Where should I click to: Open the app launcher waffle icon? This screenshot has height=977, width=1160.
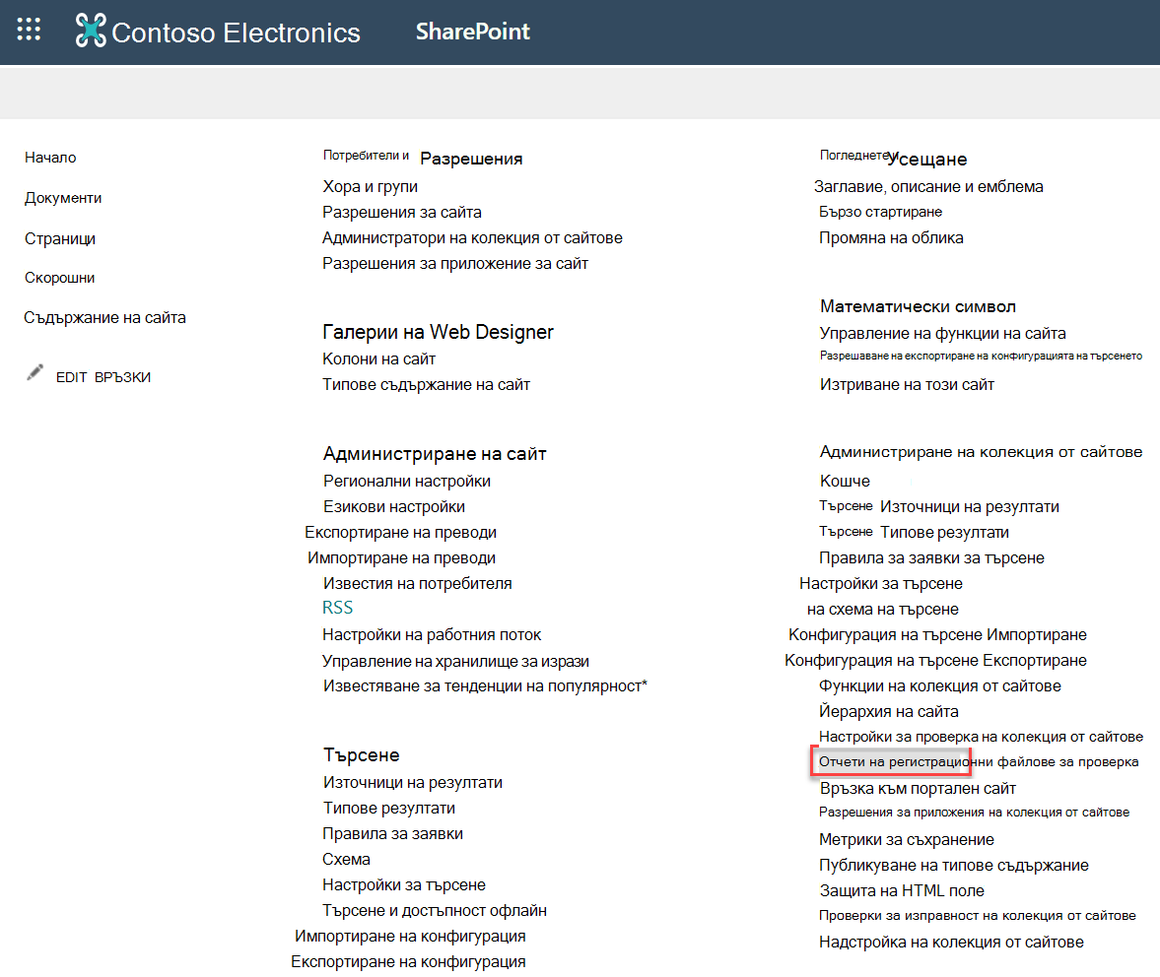click(x=29, y=30)
